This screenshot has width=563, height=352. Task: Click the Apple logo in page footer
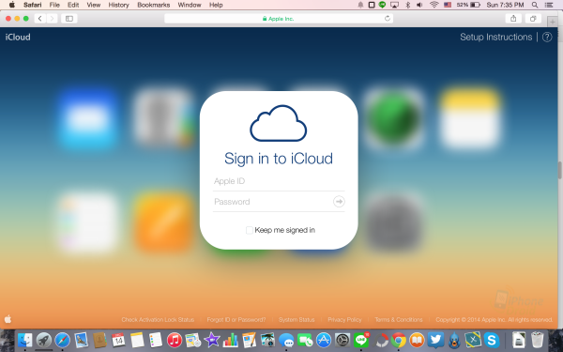(8, 319)
